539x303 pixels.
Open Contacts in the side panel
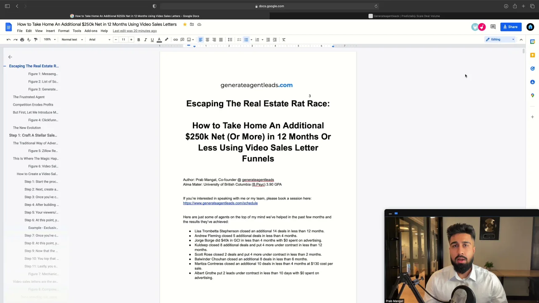(x=532, y=82)
